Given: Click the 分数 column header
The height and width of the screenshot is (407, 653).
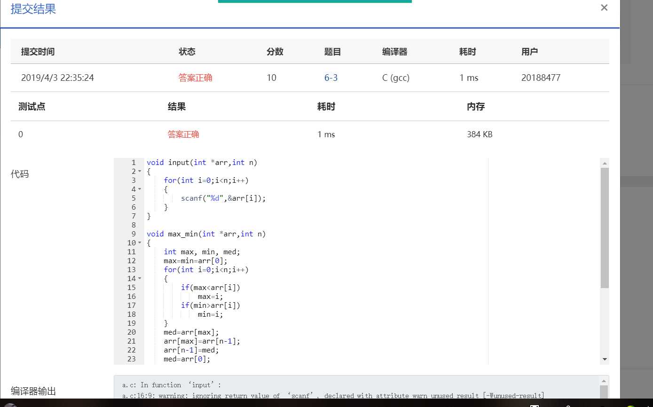Looking at the screenshot, I should 275,52.
